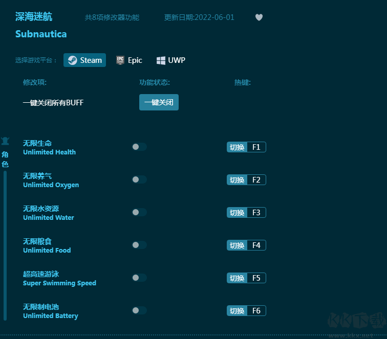
Task: Click the Unlimited Food label text
Action: 47,250
